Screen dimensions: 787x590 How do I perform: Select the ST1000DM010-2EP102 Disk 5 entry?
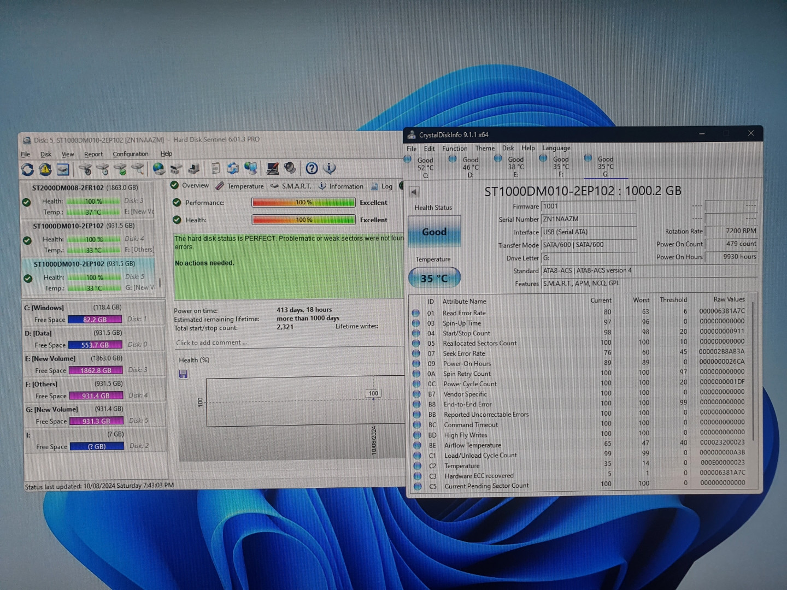pos(89,276)
